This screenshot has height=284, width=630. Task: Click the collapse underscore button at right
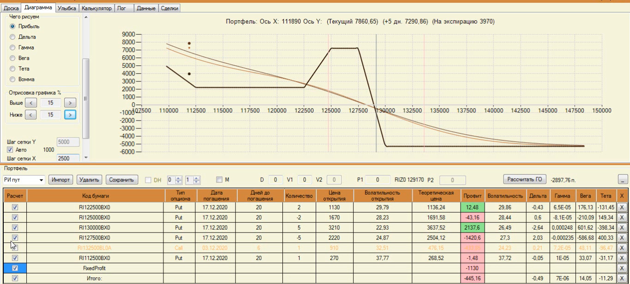point(623,180)
